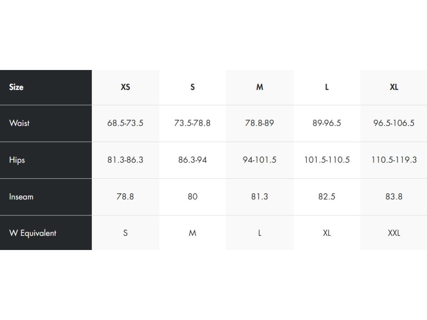This screenshot has width=427, height=320.
Task: Click hips value 86.3-94
Action: point(192,160)
